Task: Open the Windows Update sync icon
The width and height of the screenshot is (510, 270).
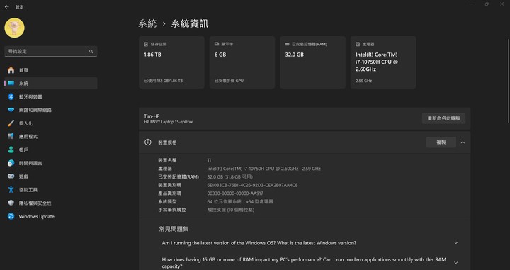Action: (x=11, y=216)
